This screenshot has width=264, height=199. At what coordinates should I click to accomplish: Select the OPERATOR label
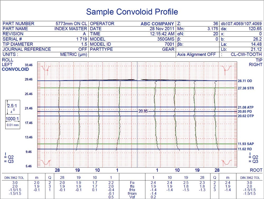[x=102, y=24]
